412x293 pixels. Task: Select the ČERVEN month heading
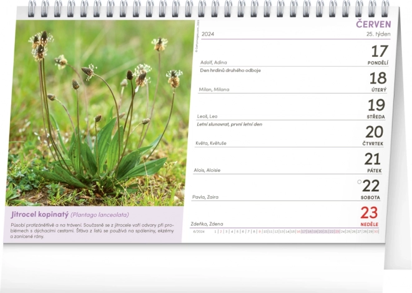[x=373, y=24]
